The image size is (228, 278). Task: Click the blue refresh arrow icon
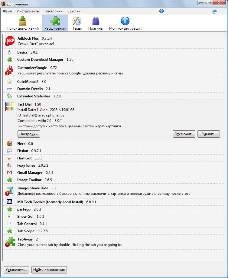pyautogui.click(x=215, y=11)
